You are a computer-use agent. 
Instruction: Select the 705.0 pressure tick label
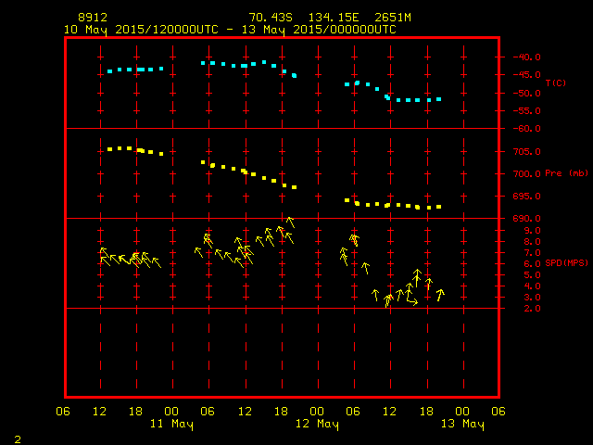[x=527, y=152]
